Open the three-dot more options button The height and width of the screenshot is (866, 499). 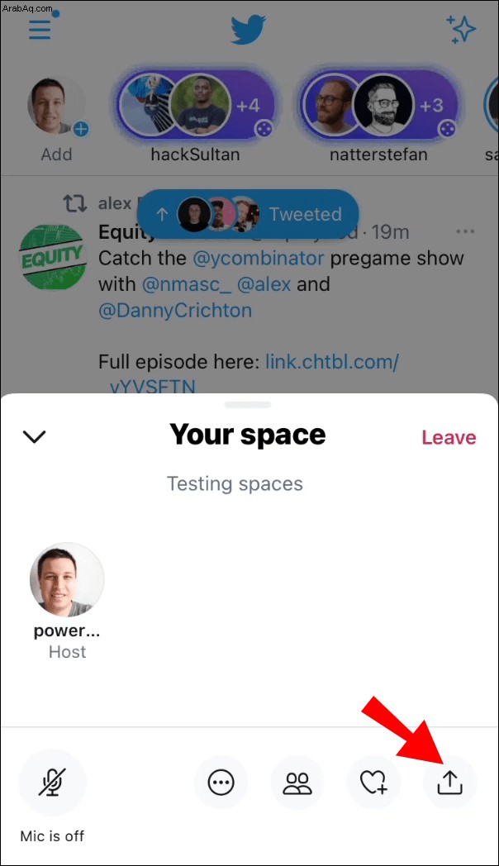click(x=221, y=782)
